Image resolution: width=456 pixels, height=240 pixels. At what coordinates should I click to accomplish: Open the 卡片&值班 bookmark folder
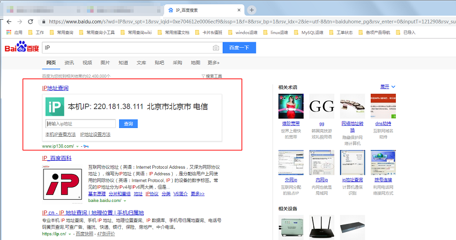tap(209, 32)
